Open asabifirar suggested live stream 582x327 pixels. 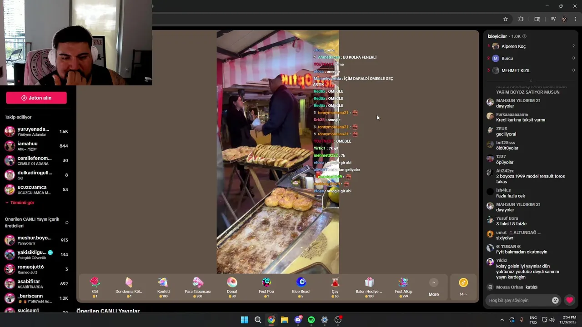(x=36, y=283)
